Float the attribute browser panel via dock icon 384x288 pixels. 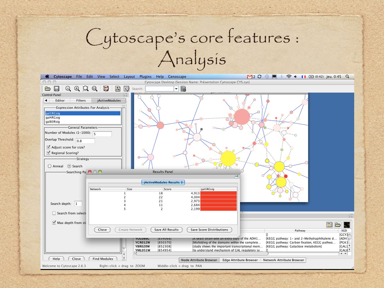(351, 216)
